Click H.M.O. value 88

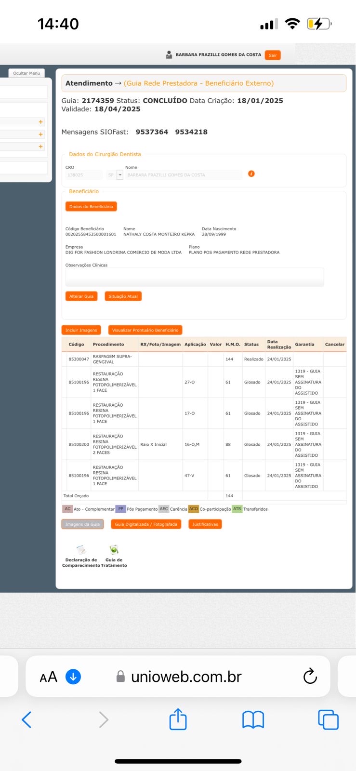(228, 444)
